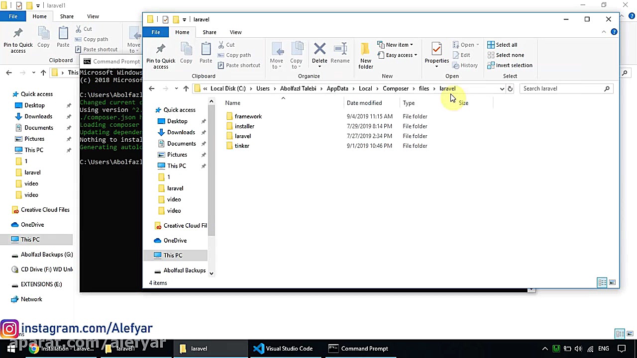Click the back arrow in the laravel1 window
The image size is (637, 358).
click(9, 73)
